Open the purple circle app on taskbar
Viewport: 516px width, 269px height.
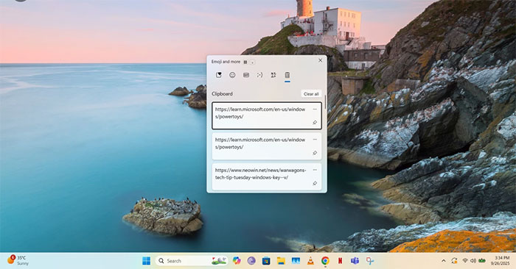point(251,261)
